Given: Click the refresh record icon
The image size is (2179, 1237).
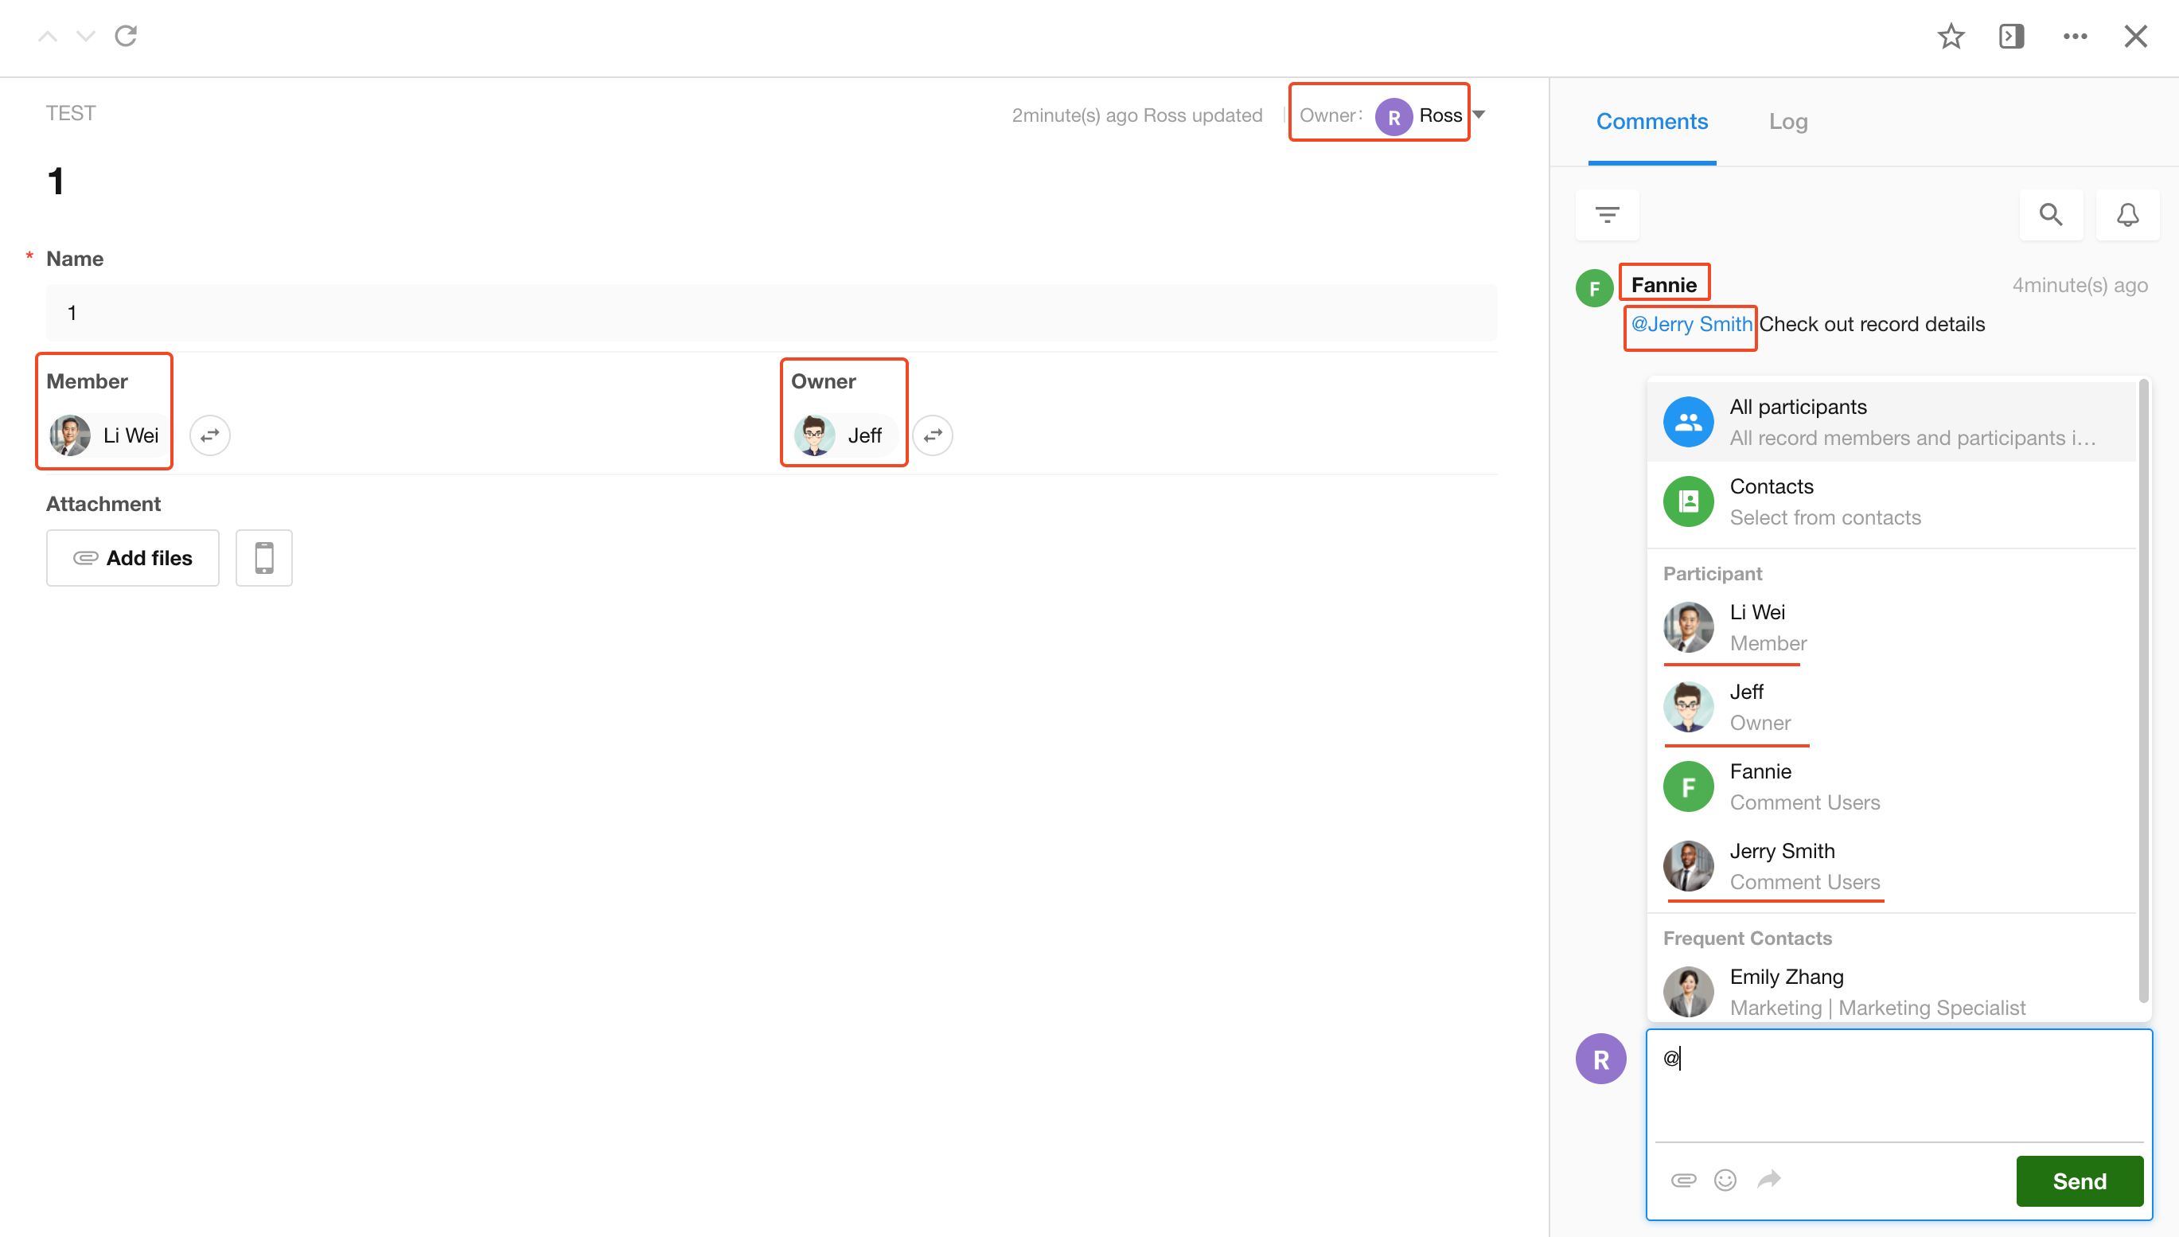Looking at the screenshot, I should pyautogui.click(x=126, y=37).
